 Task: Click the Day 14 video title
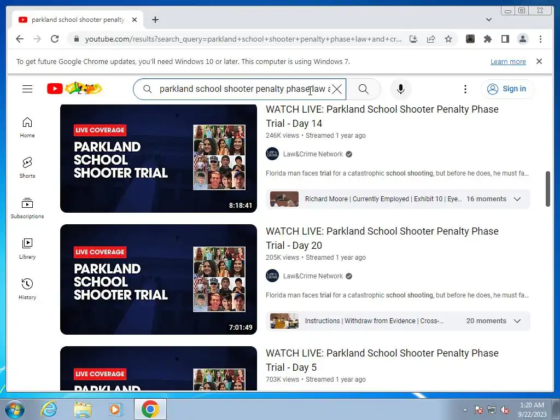382,116
